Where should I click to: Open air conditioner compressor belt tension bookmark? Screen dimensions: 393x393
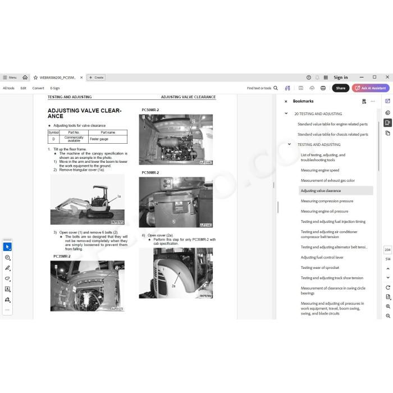click(329, 234)
